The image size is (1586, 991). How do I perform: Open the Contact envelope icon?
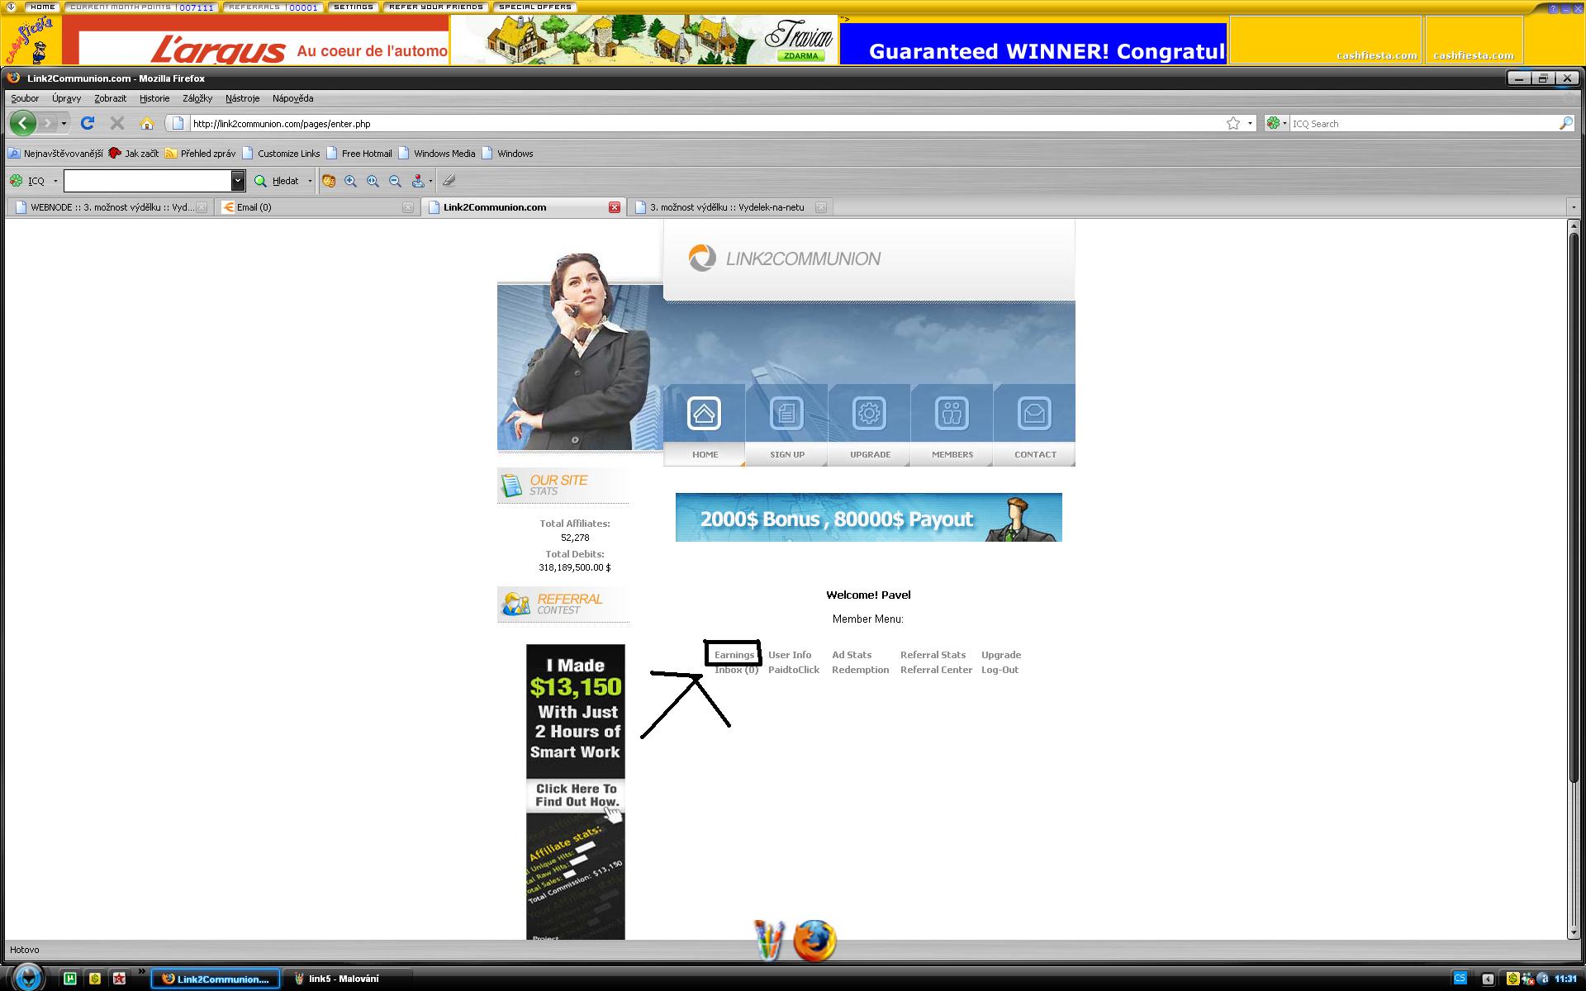[1034, 414]
